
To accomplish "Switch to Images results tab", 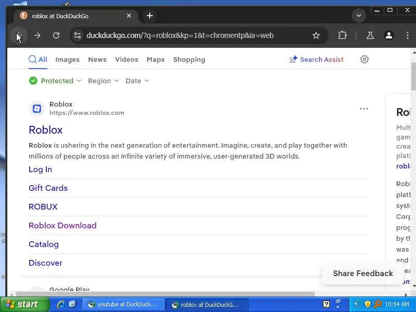I will point(68,60).
